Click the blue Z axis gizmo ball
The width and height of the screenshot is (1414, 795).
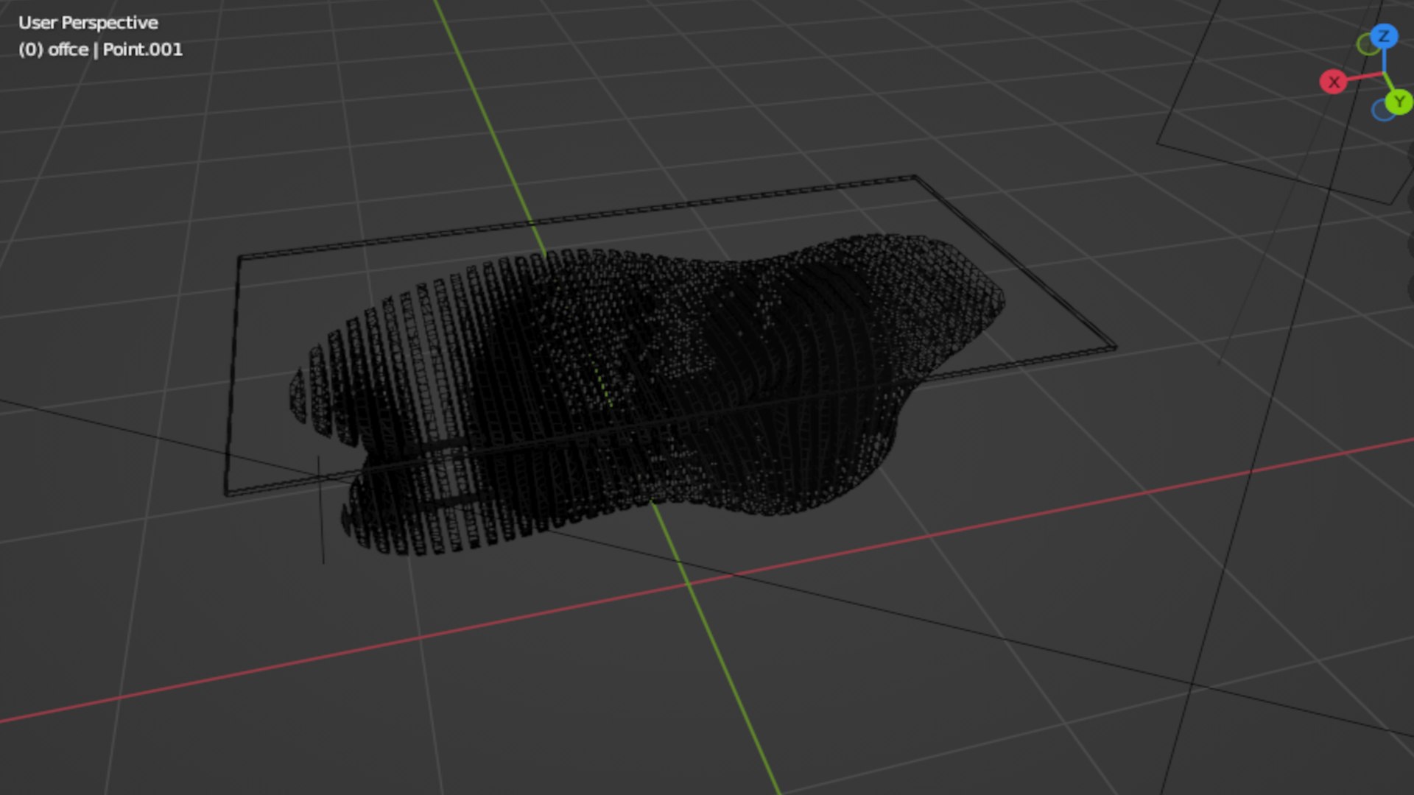[x=1384, y=36]
